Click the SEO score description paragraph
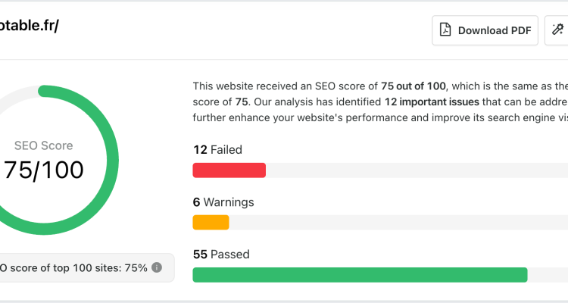568x303 pixels. [380, 102]
